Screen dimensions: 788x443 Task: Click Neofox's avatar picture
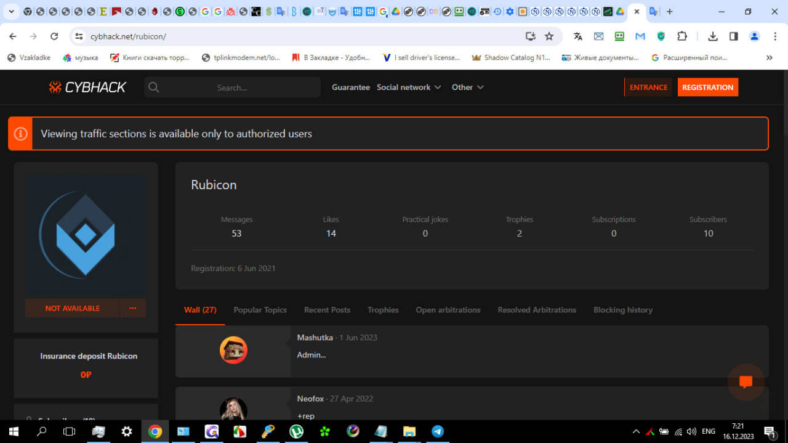(x=233, y=408)
